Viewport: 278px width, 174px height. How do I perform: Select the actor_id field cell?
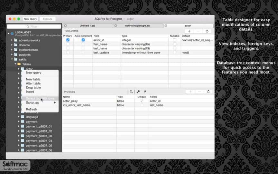click(107, 40)
